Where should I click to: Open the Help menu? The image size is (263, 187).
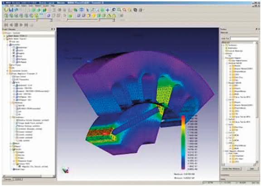coord(53,6)
